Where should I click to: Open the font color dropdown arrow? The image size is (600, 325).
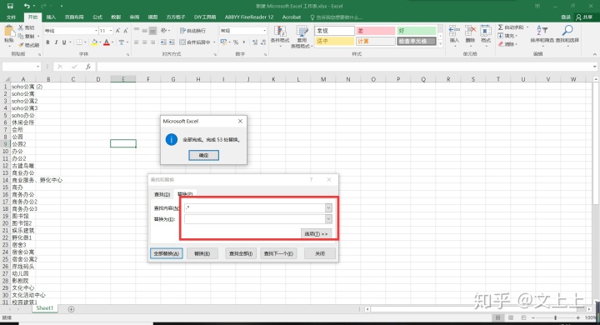click(112, 42)
